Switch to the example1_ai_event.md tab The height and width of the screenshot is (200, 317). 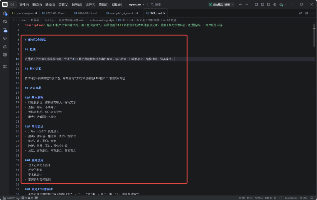pos(123,13)
